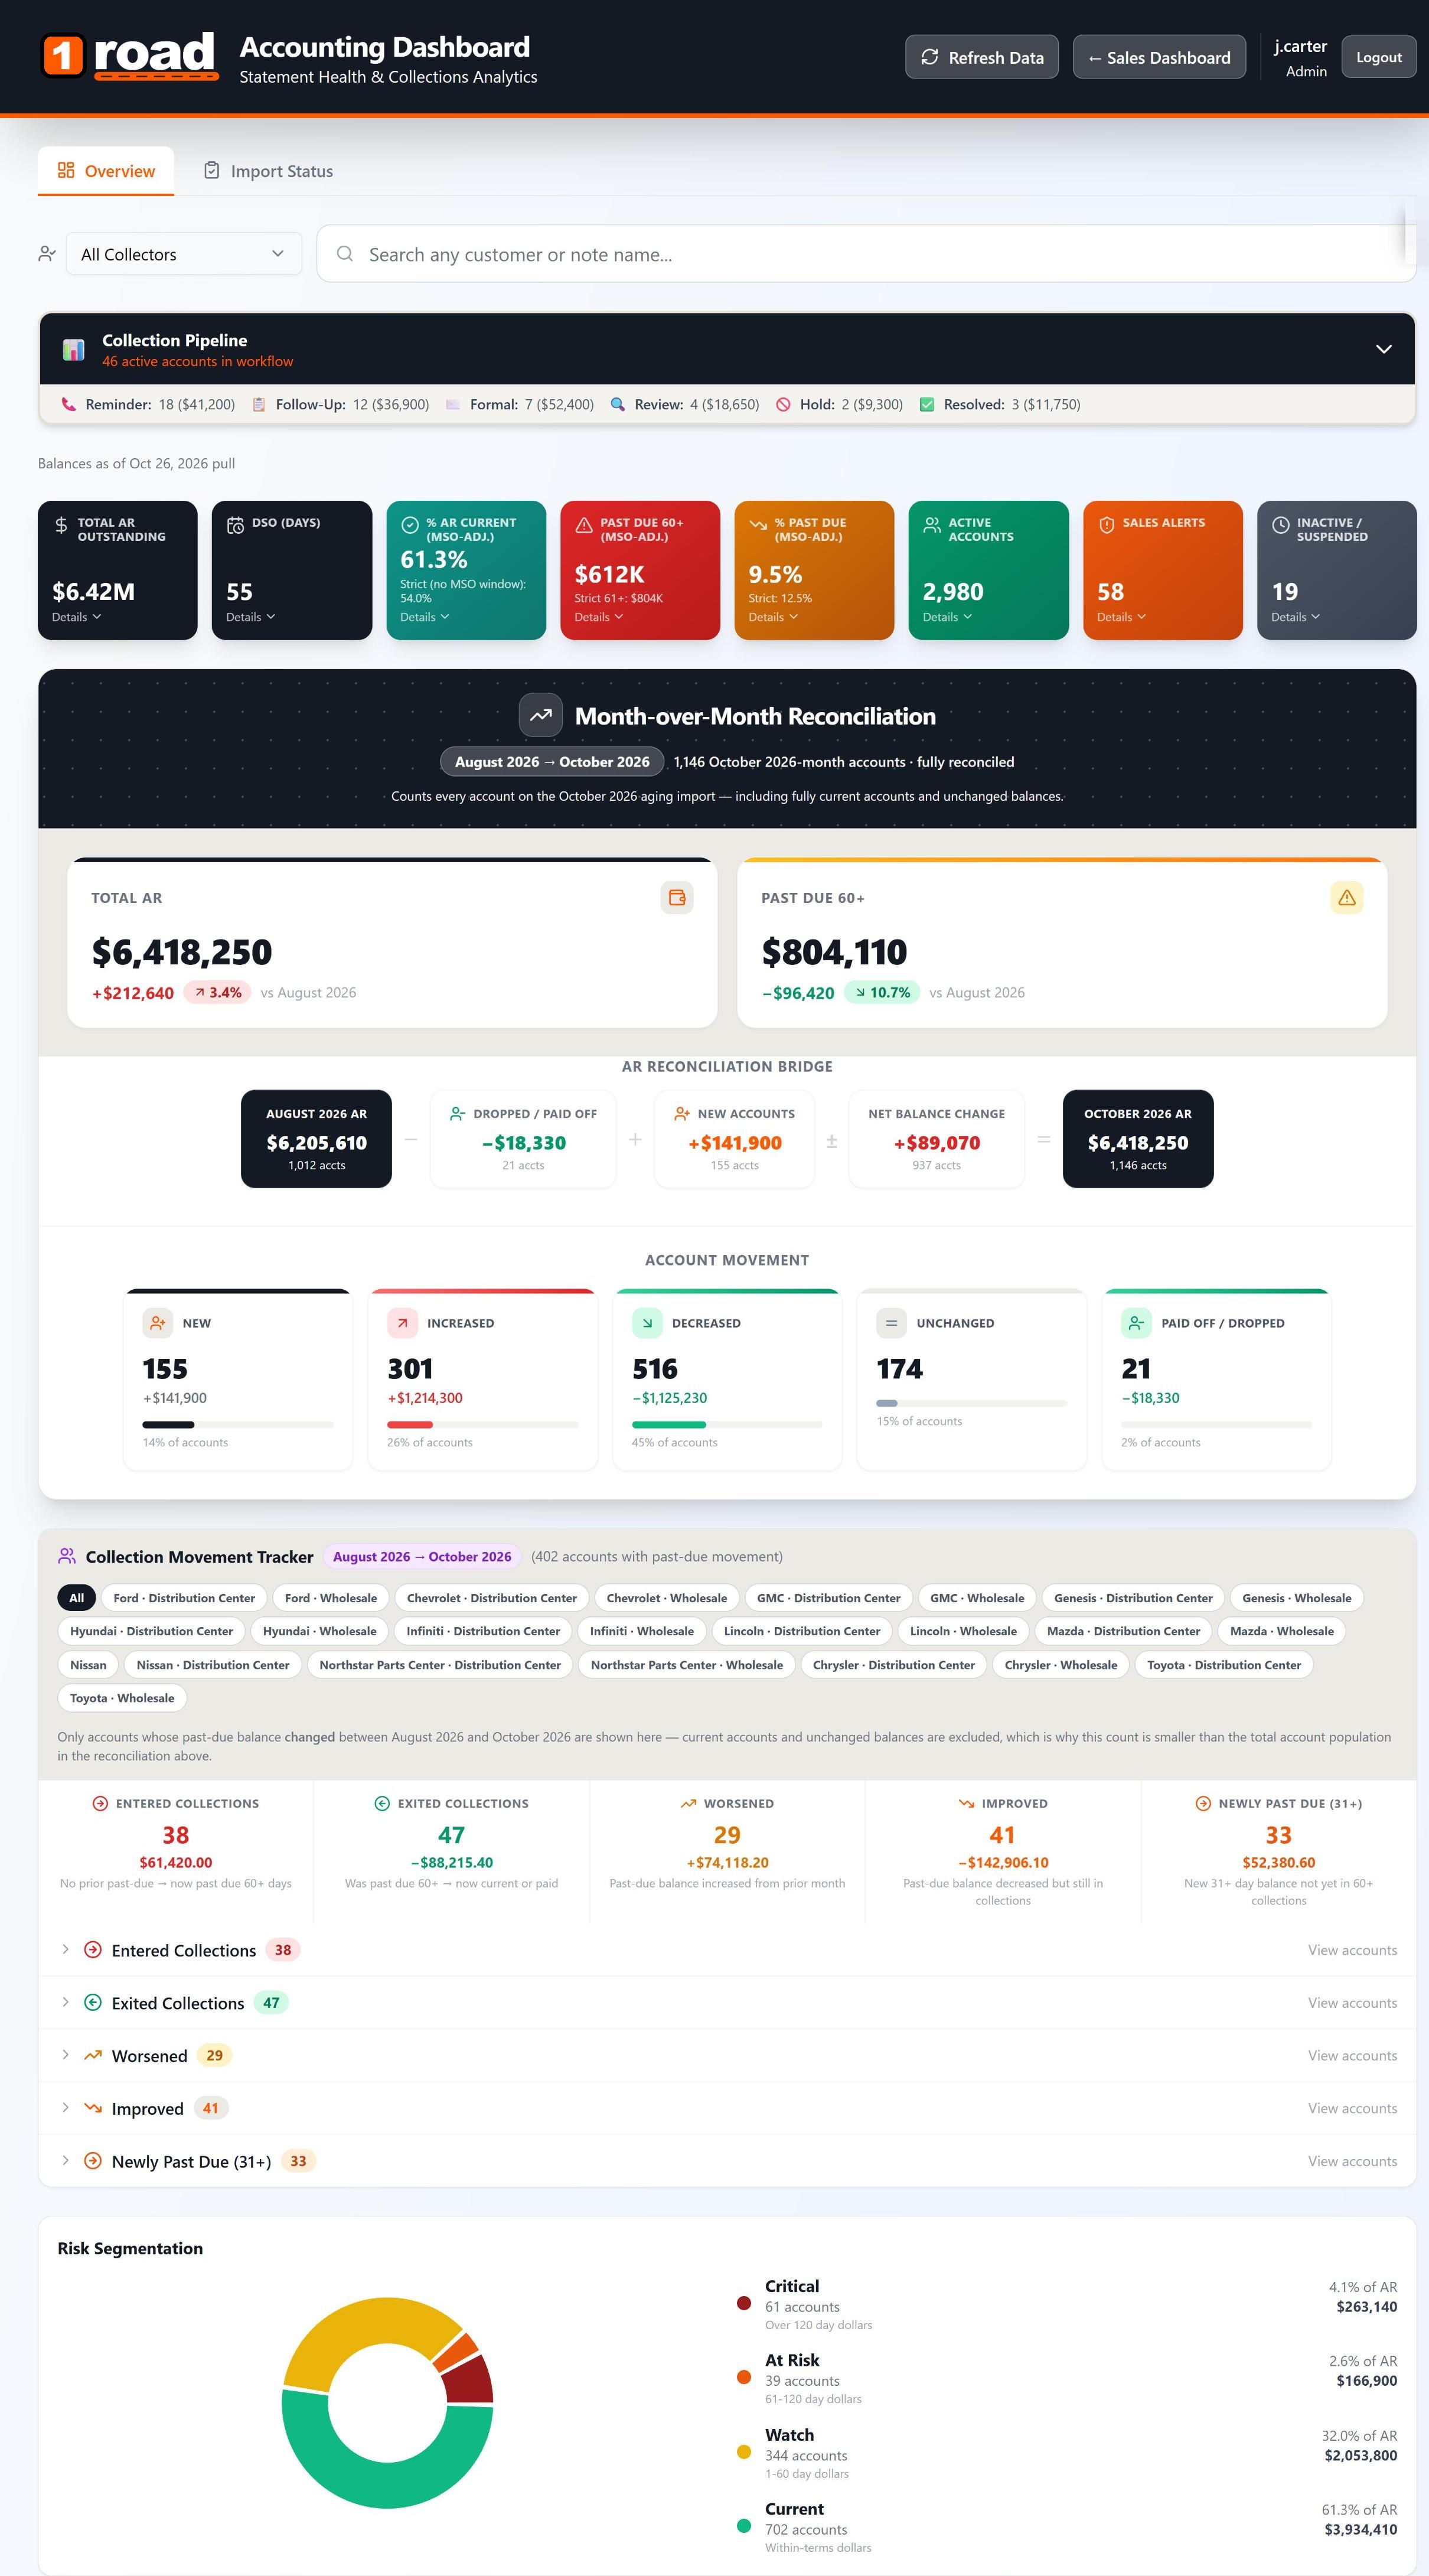Switch to the Overview tab

[106, 171]
